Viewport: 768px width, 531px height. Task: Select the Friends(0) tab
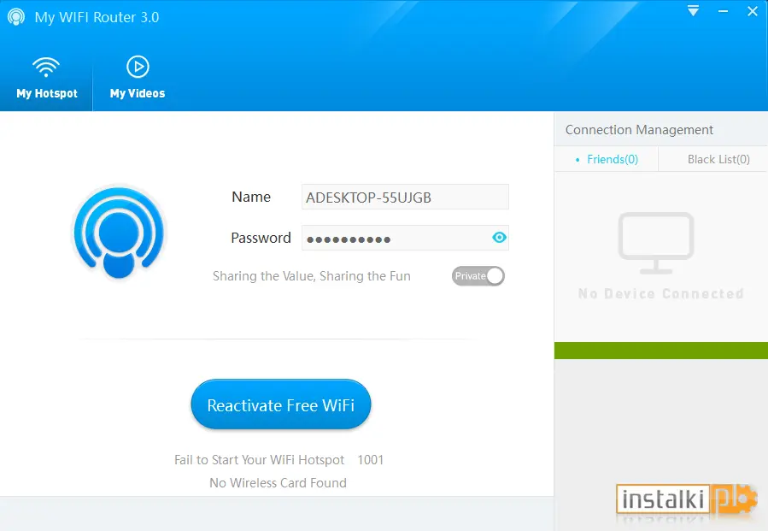click(x=607, y=159)
